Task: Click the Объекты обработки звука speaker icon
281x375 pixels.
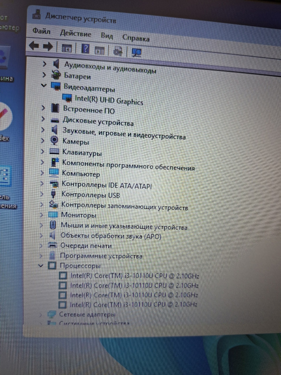Action: (52, 236)
